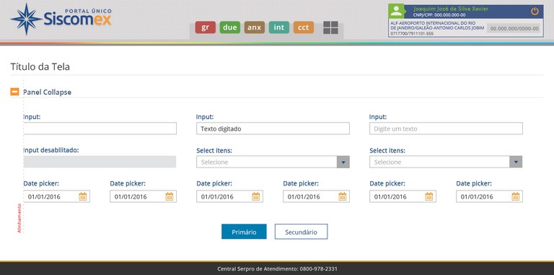Open the green due module

click(229, 27)
